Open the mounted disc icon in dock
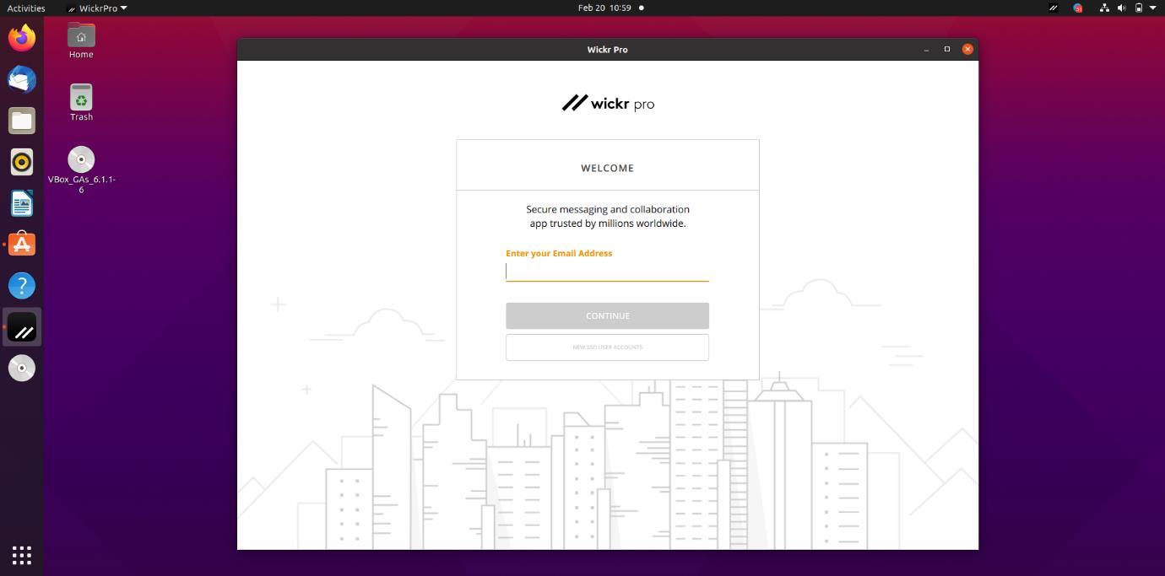This screenshot has height=576, width=1165. point(22,369)
